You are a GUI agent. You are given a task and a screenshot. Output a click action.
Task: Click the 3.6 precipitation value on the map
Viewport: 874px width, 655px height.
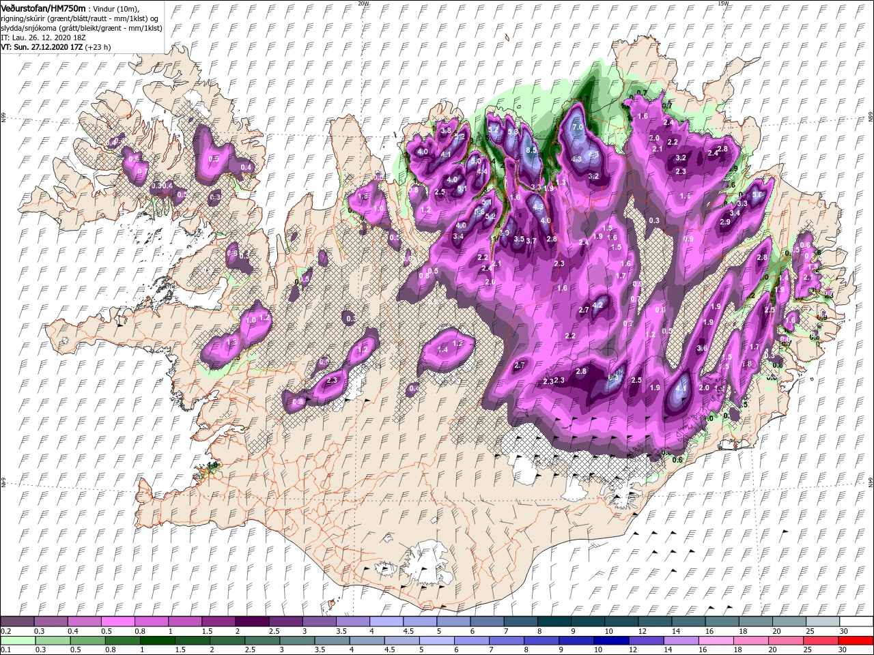(x=702, y=348)
